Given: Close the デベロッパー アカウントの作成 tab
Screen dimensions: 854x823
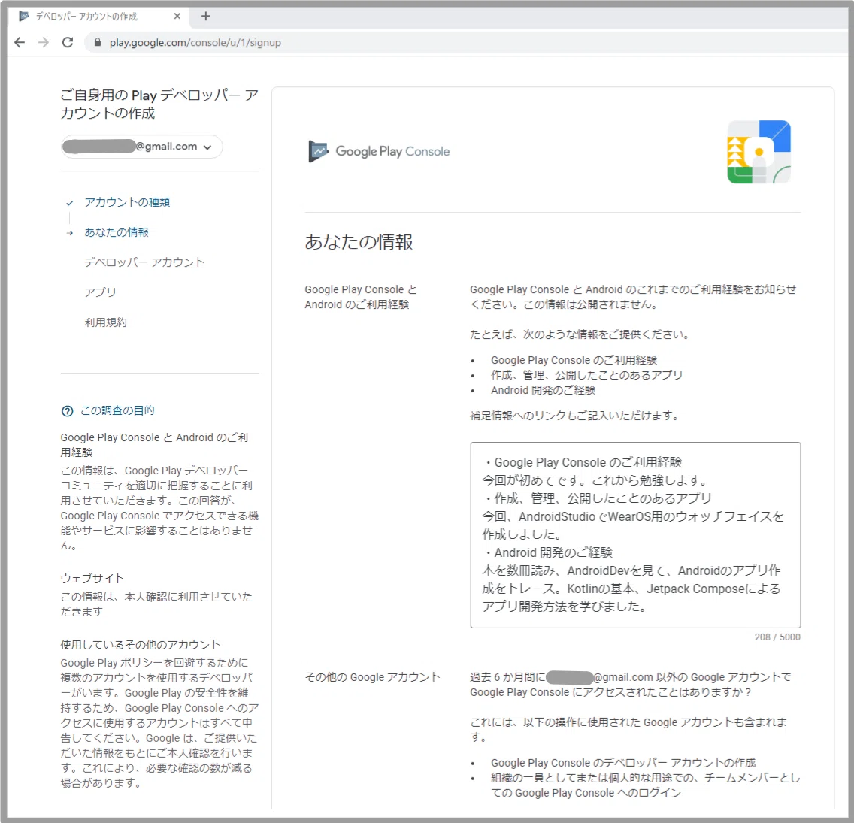Looking at the screenshot, I should tap(177, 17).
